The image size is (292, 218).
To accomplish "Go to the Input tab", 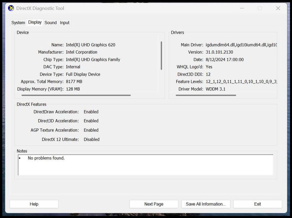I will pyautogui.click(x=65, y=23).
